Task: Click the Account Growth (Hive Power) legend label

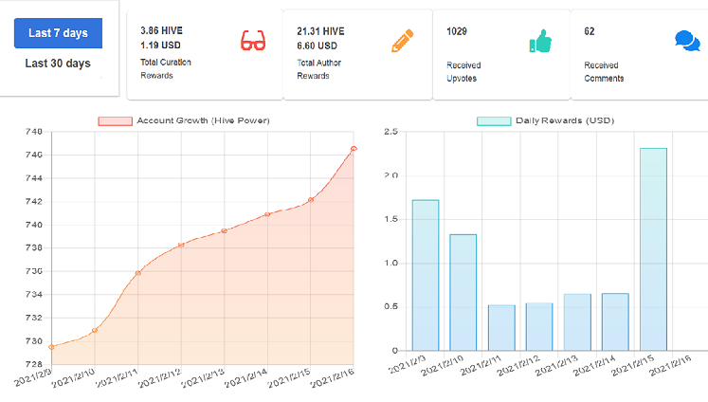Action: [203, 120]
